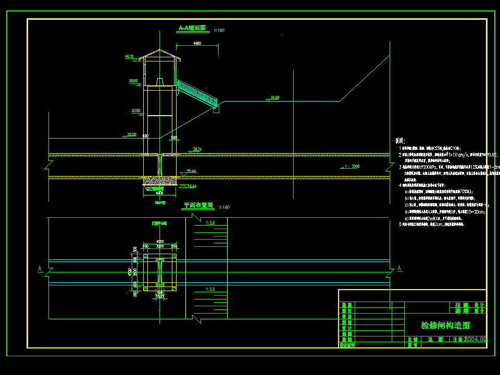Click the right section marker "A"

click(399, 269)
